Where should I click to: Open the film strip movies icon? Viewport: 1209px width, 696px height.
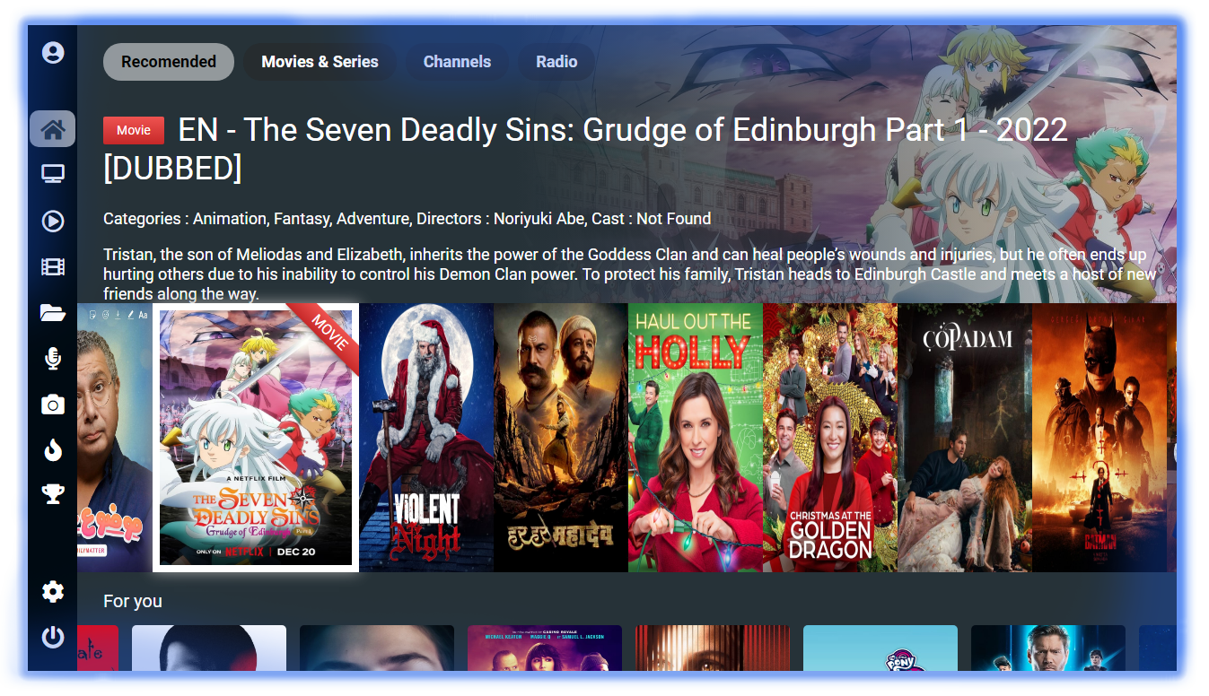[x=53, y=266]
